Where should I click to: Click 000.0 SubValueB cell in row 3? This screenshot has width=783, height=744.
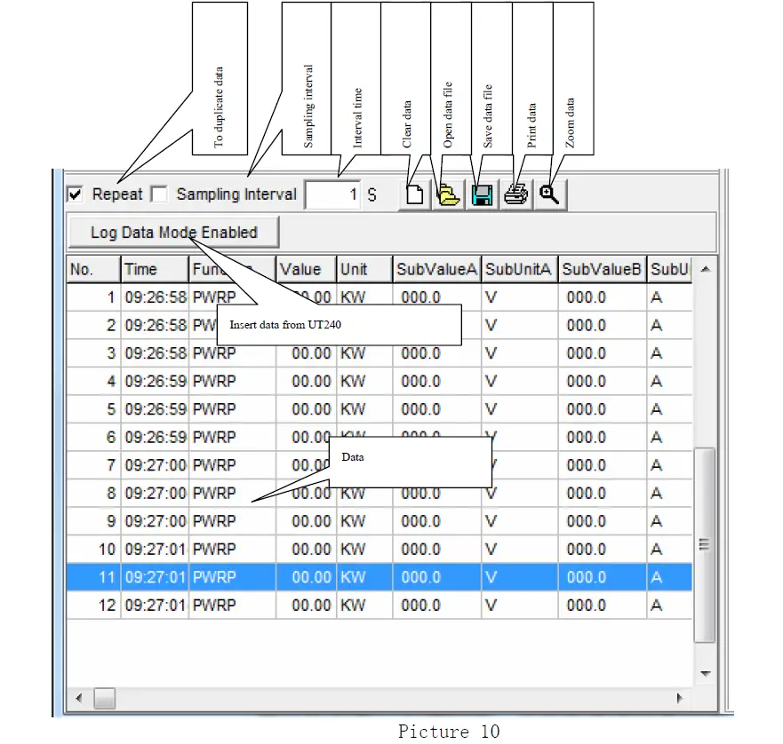pyautogui.click(x=603, y=353)
